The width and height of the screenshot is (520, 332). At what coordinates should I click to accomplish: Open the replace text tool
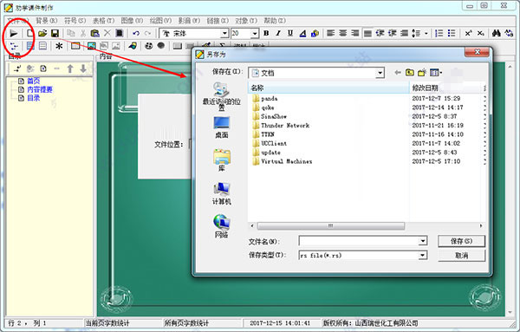tap(509, 33)
